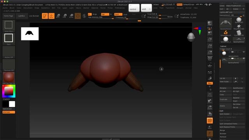Open the Preferences menu

tap(120, 8)
